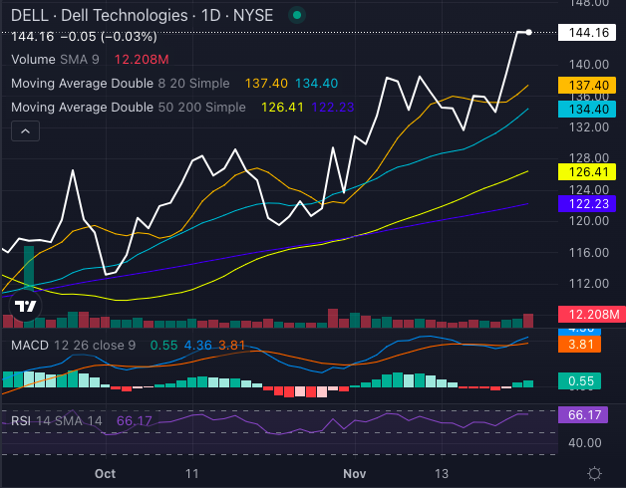626x488 pixels.
Task: Click the purple 122.23 price axis label
Action: tap(586, 203)
